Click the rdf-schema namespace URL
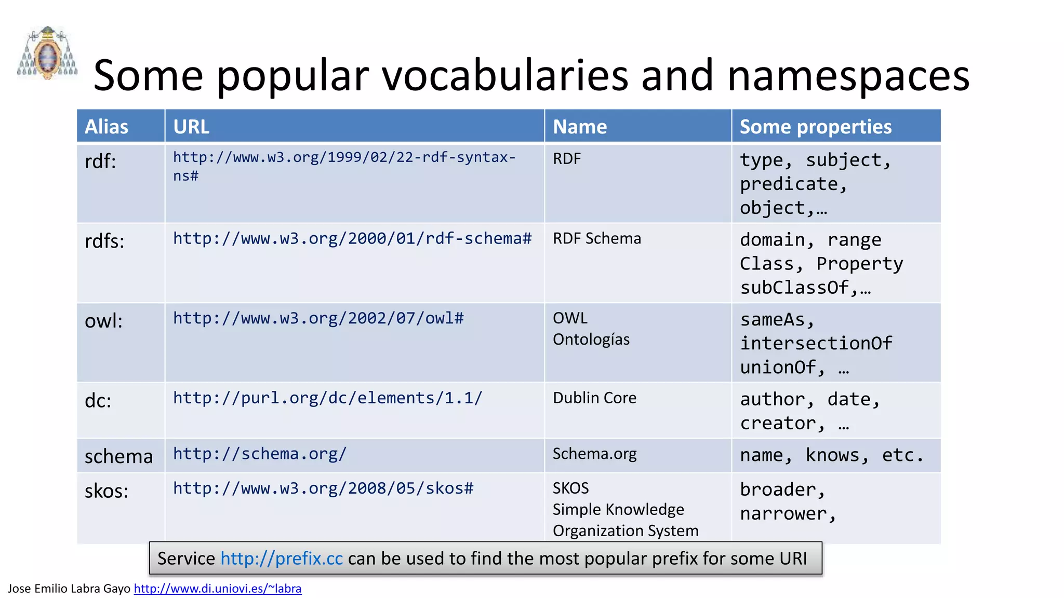Image resolution: width=1064 pixels, height=598 pixels. point(352,238)
